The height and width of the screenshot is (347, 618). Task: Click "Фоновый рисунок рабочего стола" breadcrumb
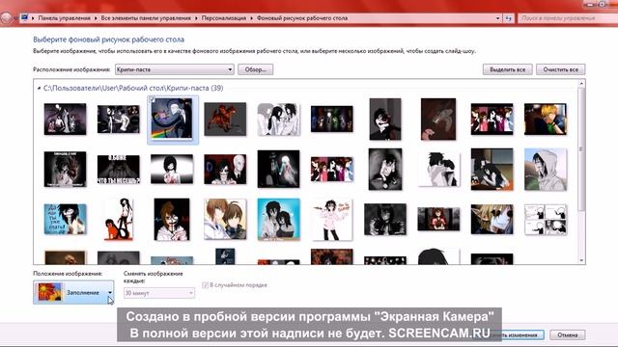[x=302, y=18]
